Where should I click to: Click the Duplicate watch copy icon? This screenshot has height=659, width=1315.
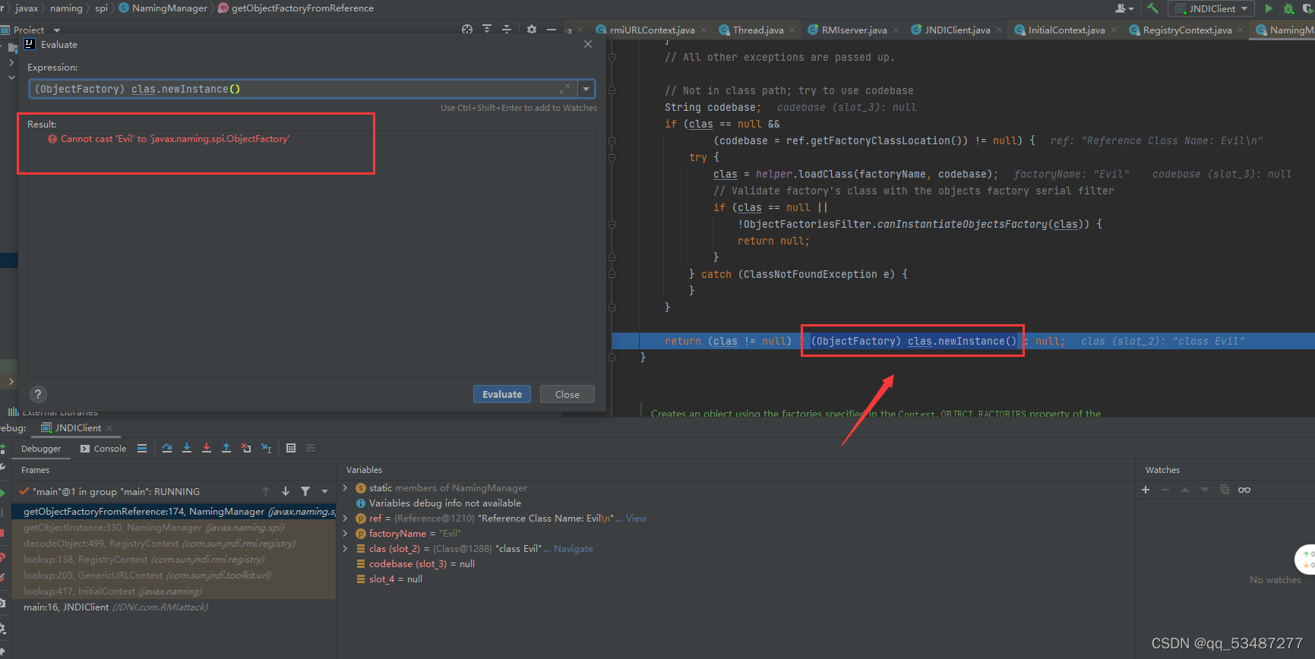coord(1225,490)
